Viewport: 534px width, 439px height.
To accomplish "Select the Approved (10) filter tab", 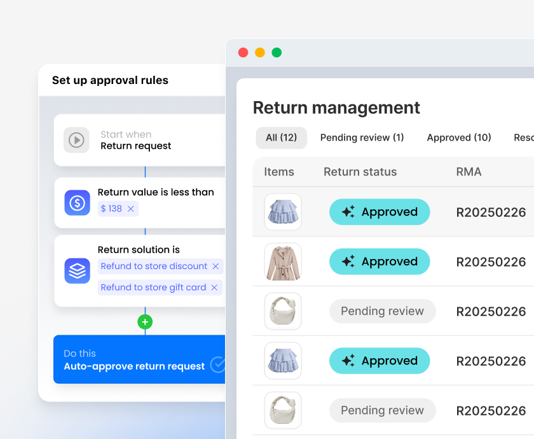I will 459,137.
